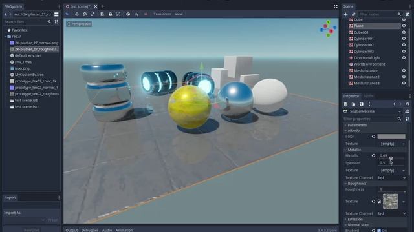Go back in the FileSystem path history
414x232 pixels.
pyautogui.click(x=6, y=14)
